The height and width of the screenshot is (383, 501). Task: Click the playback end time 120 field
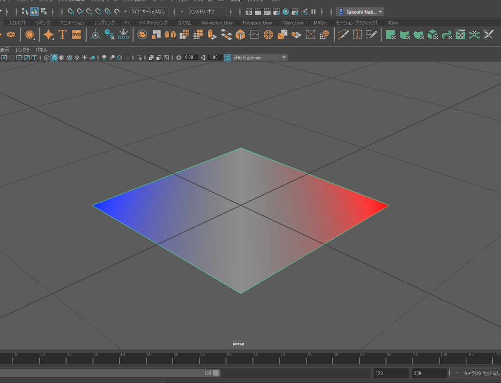(391, 373)
